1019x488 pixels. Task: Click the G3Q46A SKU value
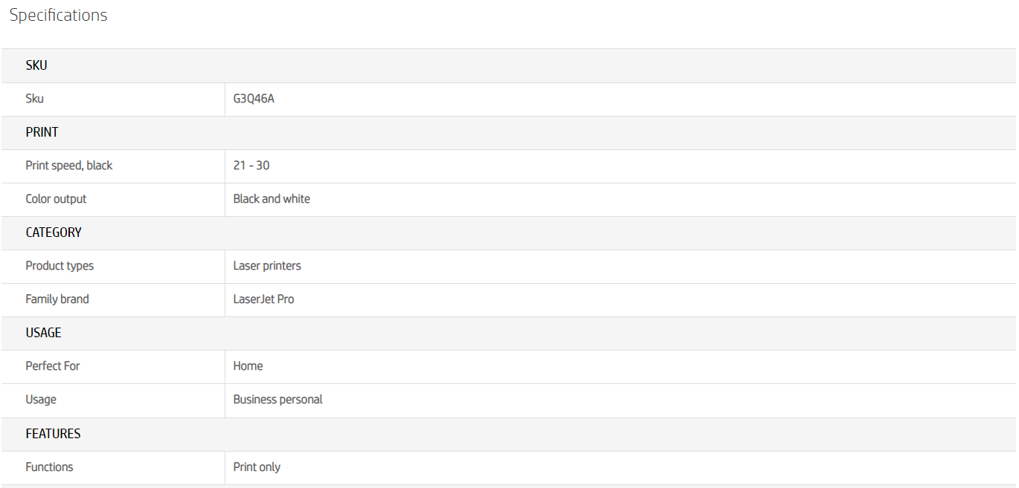point(254,99)
